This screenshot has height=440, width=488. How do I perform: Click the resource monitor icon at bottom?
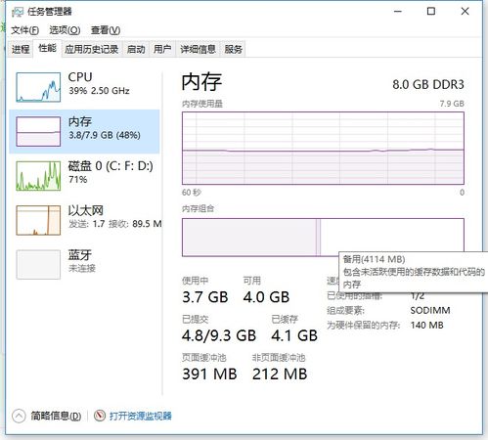(100, 416)
